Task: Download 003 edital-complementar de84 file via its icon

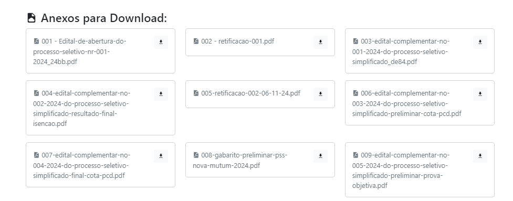Action: [480, 42]
